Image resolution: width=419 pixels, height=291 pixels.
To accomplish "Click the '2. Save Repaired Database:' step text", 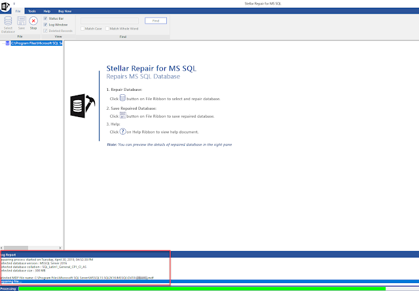I will 132,109.
